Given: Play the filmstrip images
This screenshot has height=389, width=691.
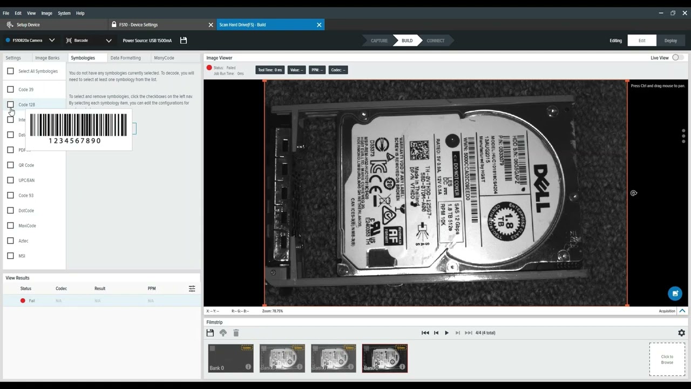Looking at the screenshot, I should (x=446, y=333).
